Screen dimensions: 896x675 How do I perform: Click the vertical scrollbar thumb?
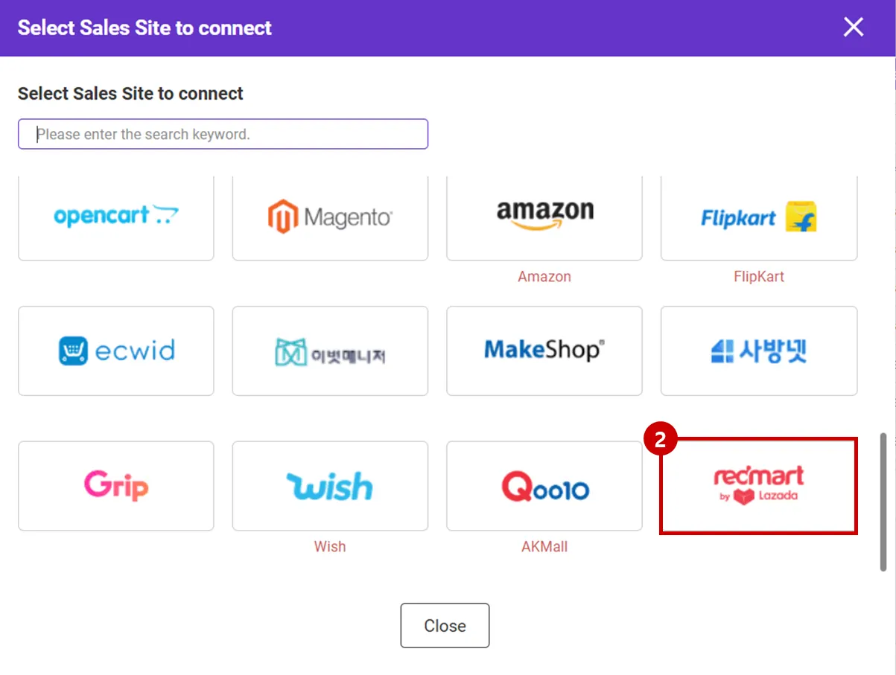(x=883, y=501)
